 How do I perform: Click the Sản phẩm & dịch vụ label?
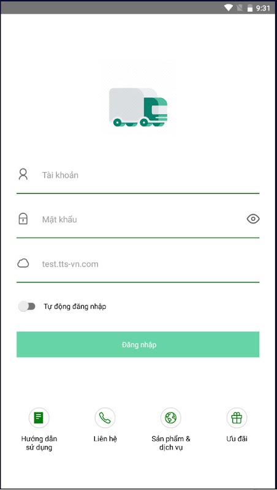click(171, 443)
